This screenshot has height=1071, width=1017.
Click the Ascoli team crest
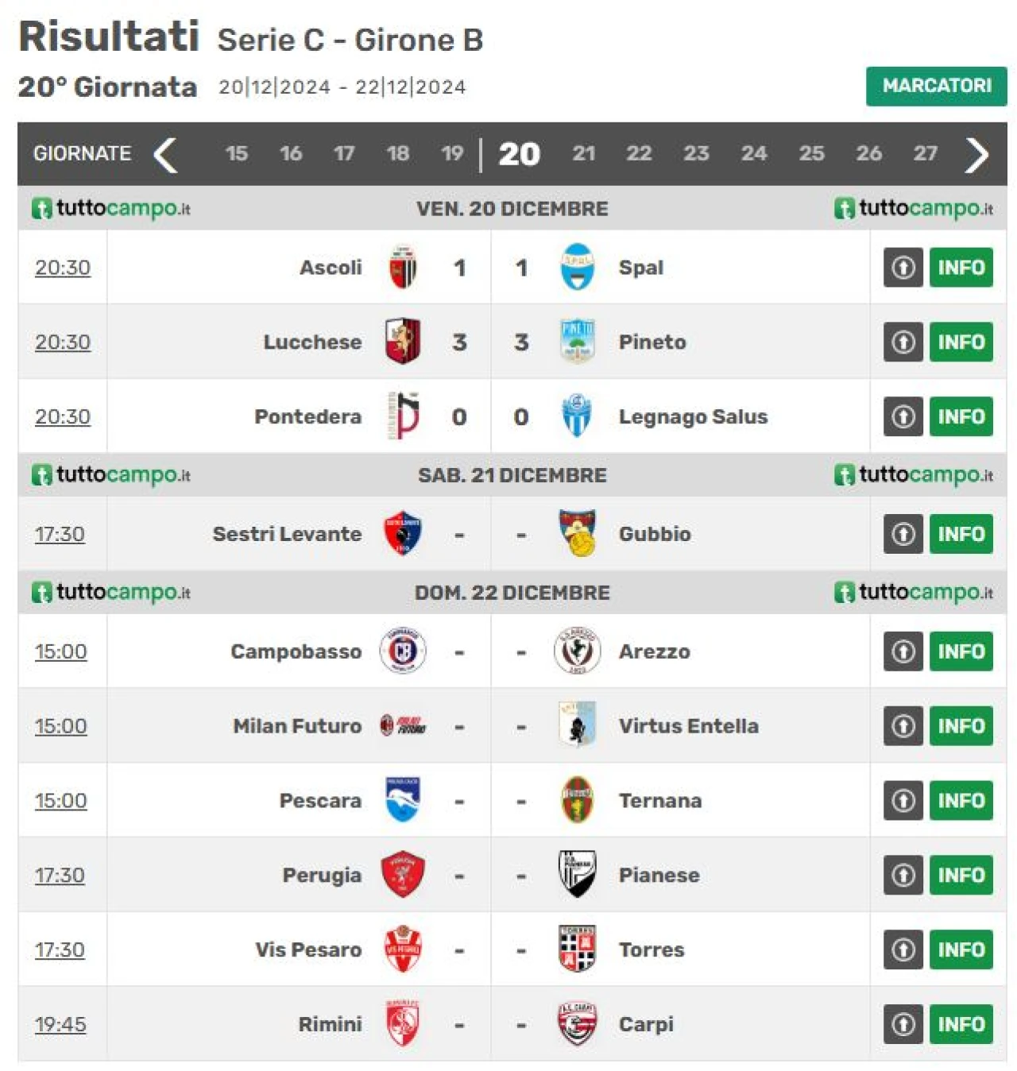(x=403, y=268)
